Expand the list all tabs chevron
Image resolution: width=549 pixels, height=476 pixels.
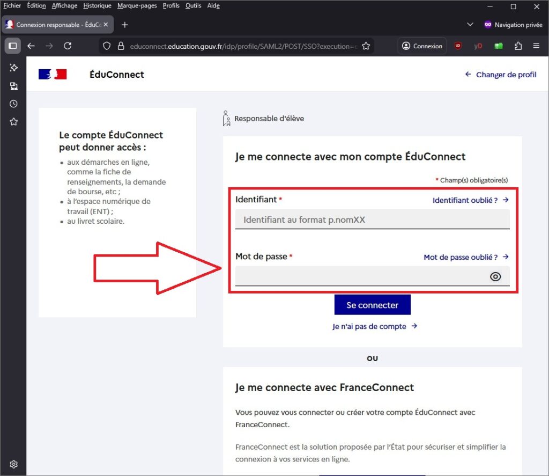(470, 25)
